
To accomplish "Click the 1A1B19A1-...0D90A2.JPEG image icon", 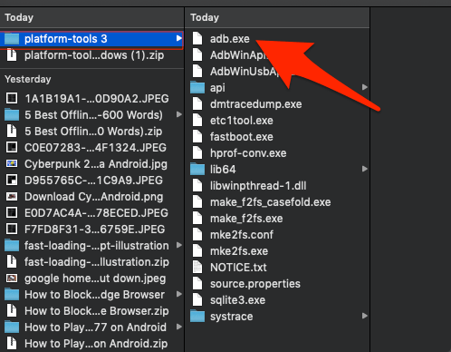I will [x=12, y=99].
